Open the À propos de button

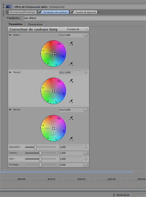click(x=73, y=29)
